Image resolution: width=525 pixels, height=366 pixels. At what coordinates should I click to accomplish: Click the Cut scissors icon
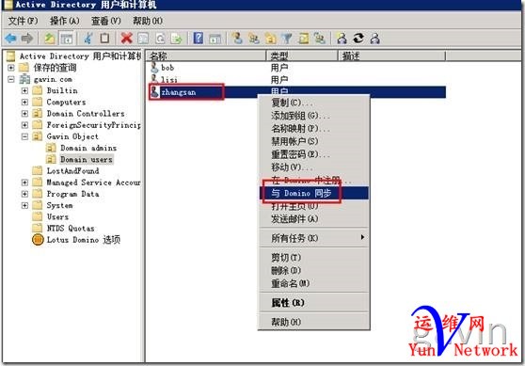pyautogui.click(x=88, y=39)
